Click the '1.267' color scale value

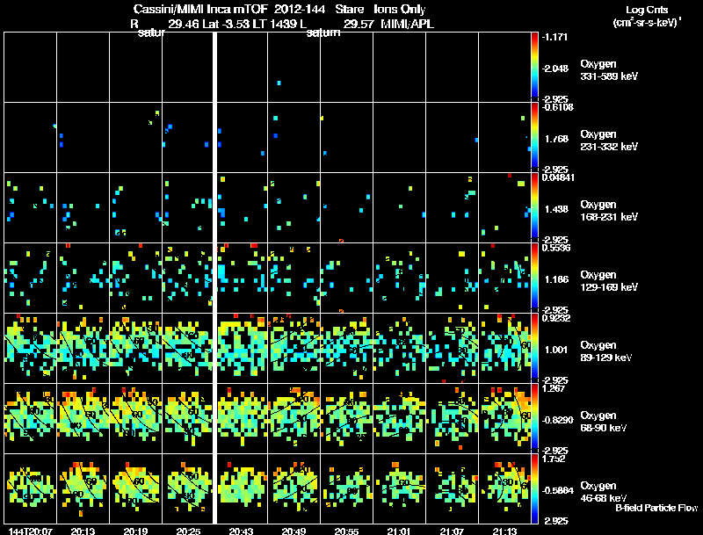tap(553, 388)
